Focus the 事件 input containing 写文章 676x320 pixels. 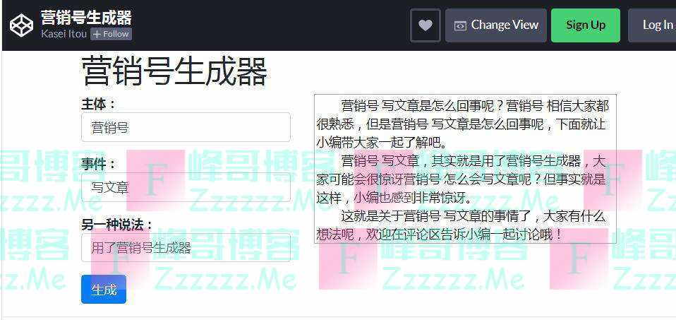click(x=186, y=187)
